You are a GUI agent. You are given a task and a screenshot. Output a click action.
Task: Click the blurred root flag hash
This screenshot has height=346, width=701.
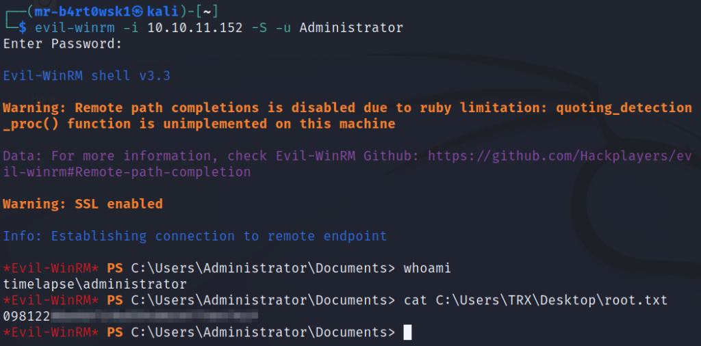[x=154, y=316]
